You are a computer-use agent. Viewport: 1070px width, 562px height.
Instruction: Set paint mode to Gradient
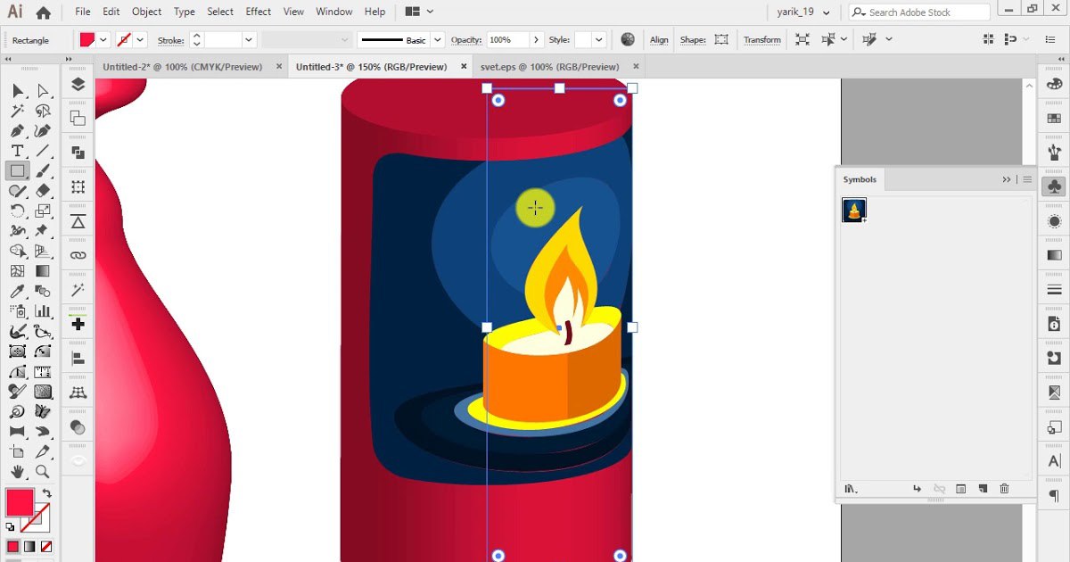(29, 546)
